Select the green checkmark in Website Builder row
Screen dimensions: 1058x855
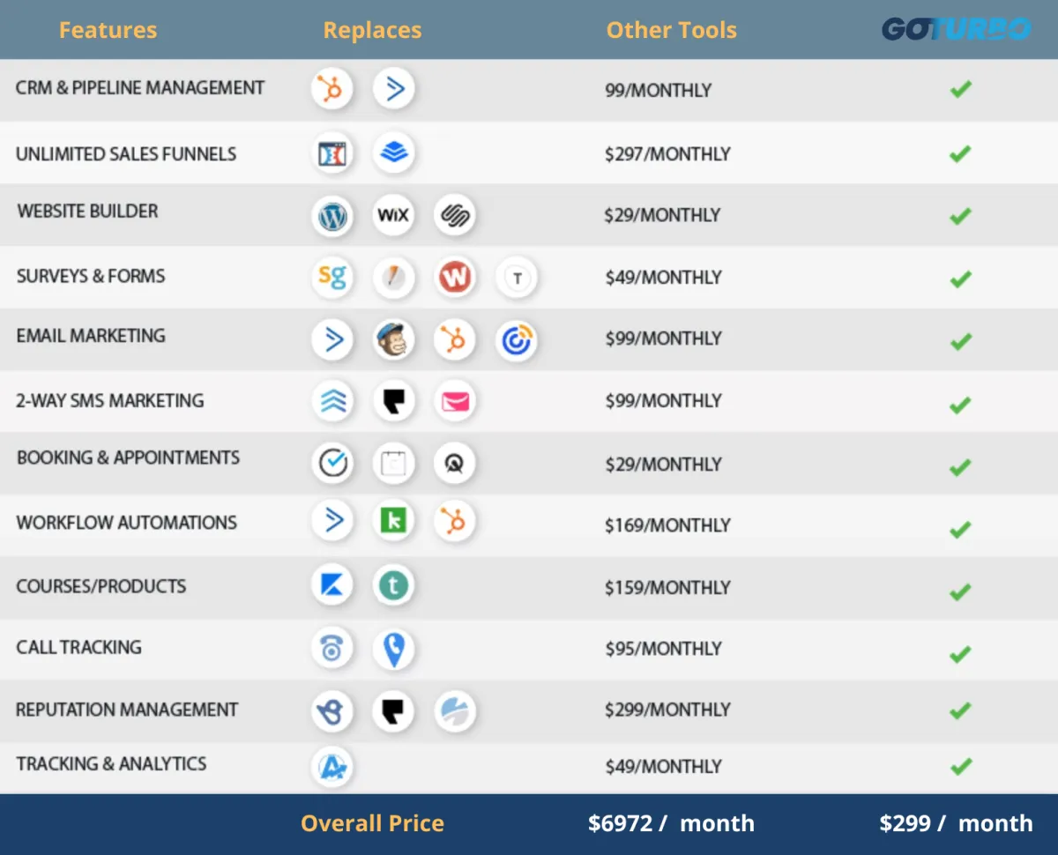tap(961, 216)
